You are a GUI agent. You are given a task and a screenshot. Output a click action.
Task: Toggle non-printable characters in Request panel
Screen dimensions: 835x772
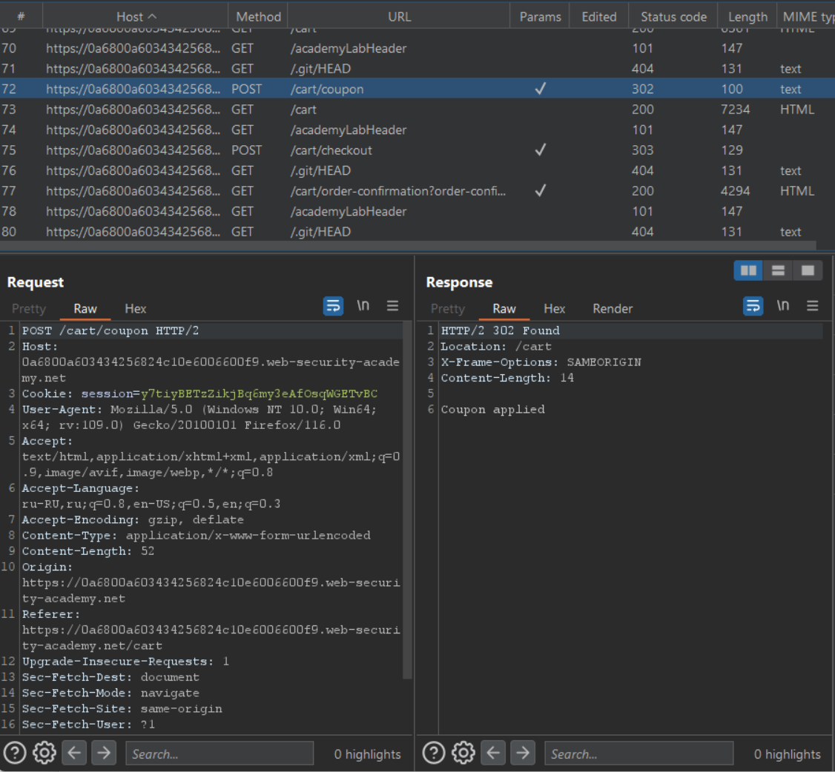pyautogui.click(x=363, y=307)
